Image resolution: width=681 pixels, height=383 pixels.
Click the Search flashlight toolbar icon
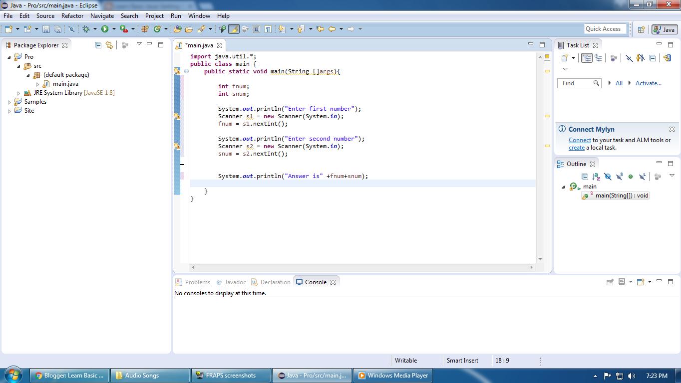[x=201, y=29]
